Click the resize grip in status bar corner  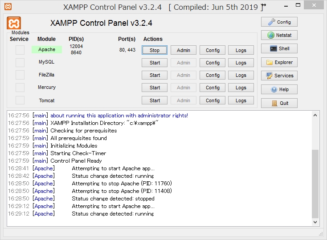click(x=321, y=234)
